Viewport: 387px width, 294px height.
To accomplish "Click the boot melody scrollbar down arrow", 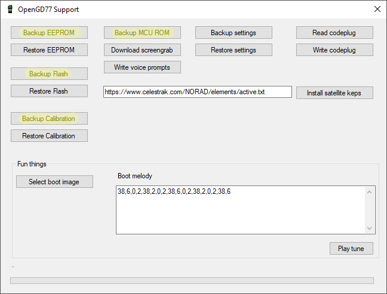I will 370,228.
